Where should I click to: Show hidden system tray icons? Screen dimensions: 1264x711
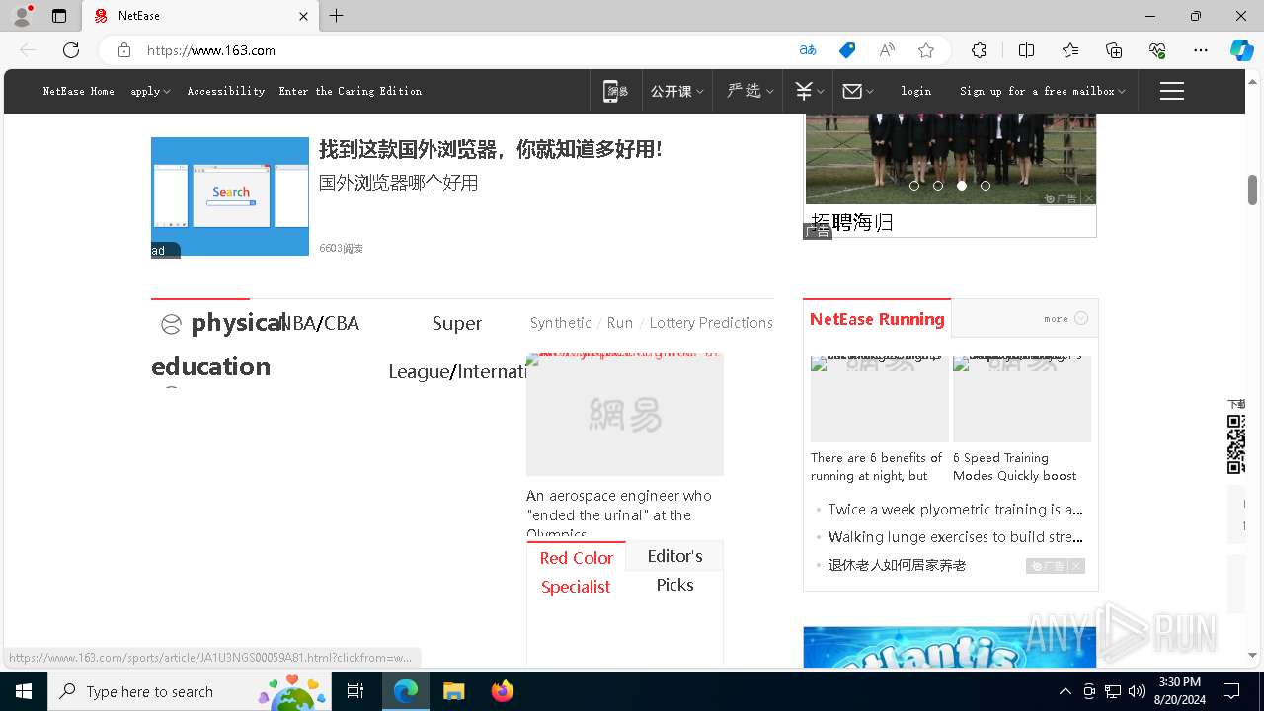click(x=1065, y=691)
